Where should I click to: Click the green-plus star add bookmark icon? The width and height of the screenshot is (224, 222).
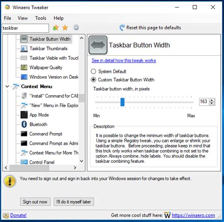click(56, 28)
